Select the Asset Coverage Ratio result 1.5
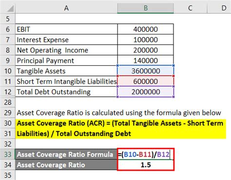Screen dimensions: 231x180 [146, 165]
